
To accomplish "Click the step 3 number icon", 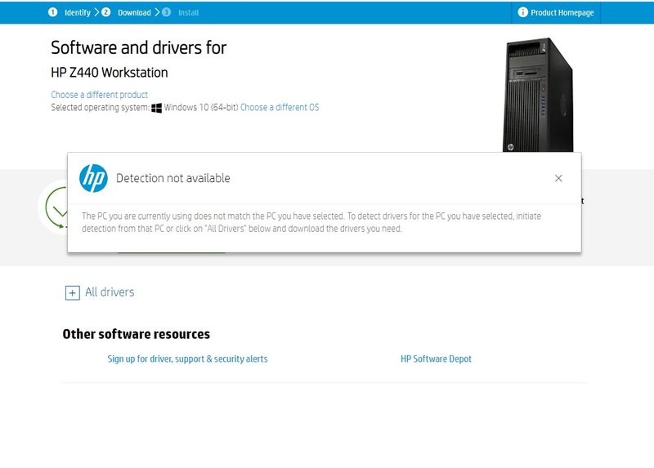I will 166,12.
